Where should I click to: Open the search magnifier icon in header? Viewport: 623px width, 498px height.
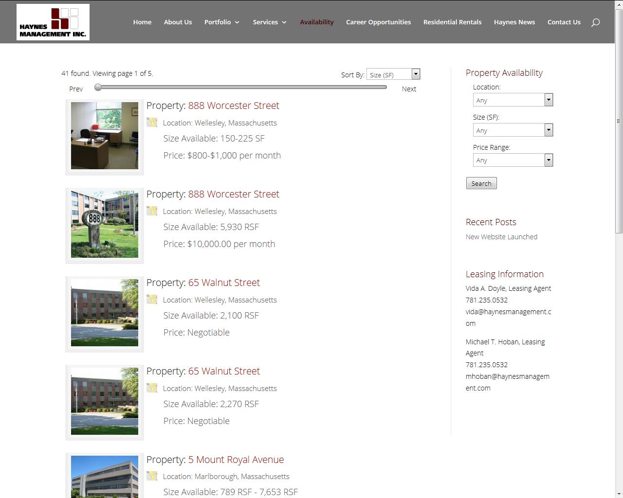pos(595,22)
